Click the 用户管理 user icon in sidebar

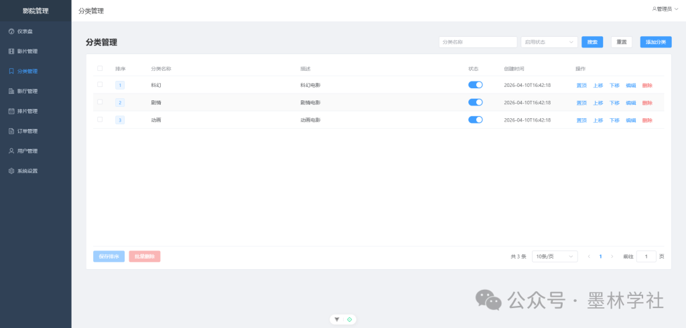pyautogui.click(x=11, y=151)
